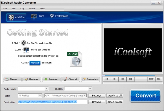Open the Trim tool in toolbar

click(x=37, y=16)
